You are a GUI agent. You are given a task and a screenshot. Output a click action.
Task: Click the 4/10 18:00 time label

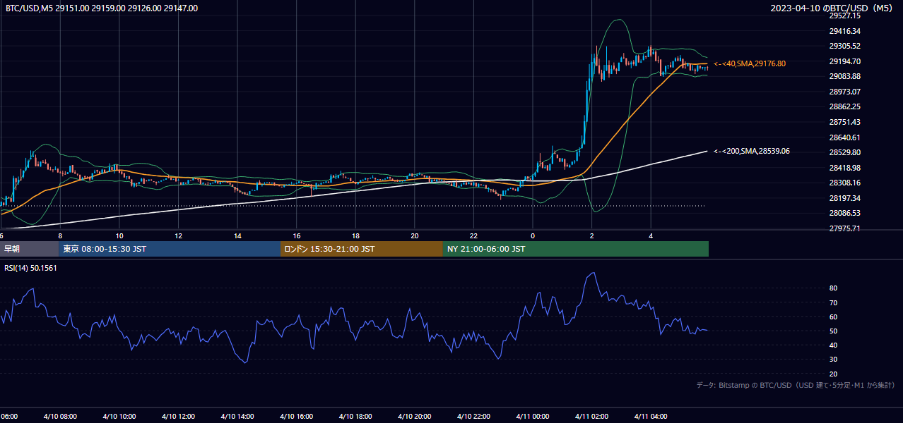coord(355,417)
